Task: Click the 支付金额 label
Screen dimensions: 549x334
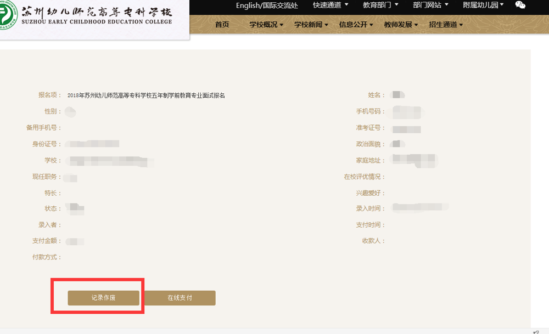Action: click(47, 241)
